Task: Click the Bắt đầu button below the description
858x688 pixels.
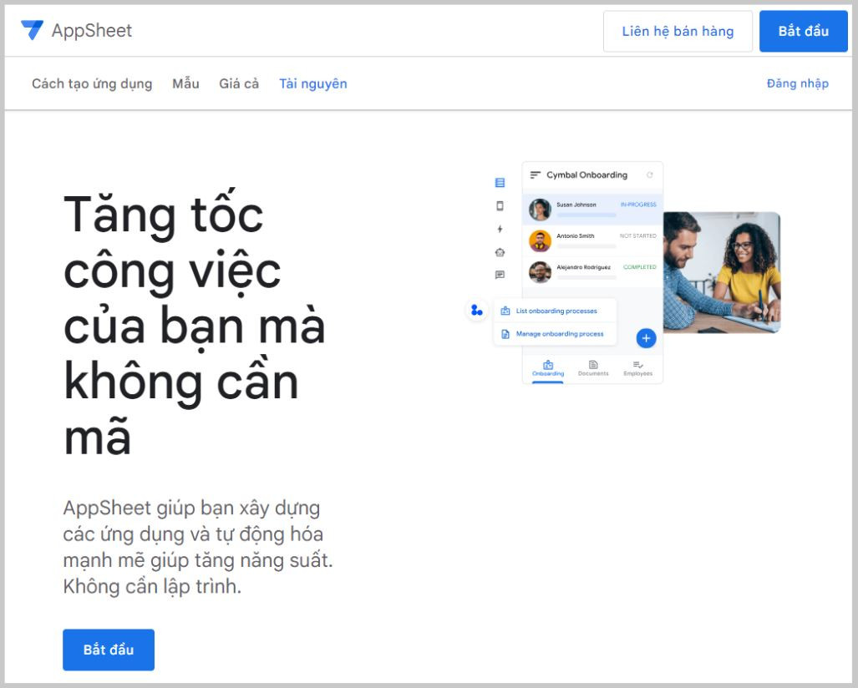Action: (x=109, y=650)
